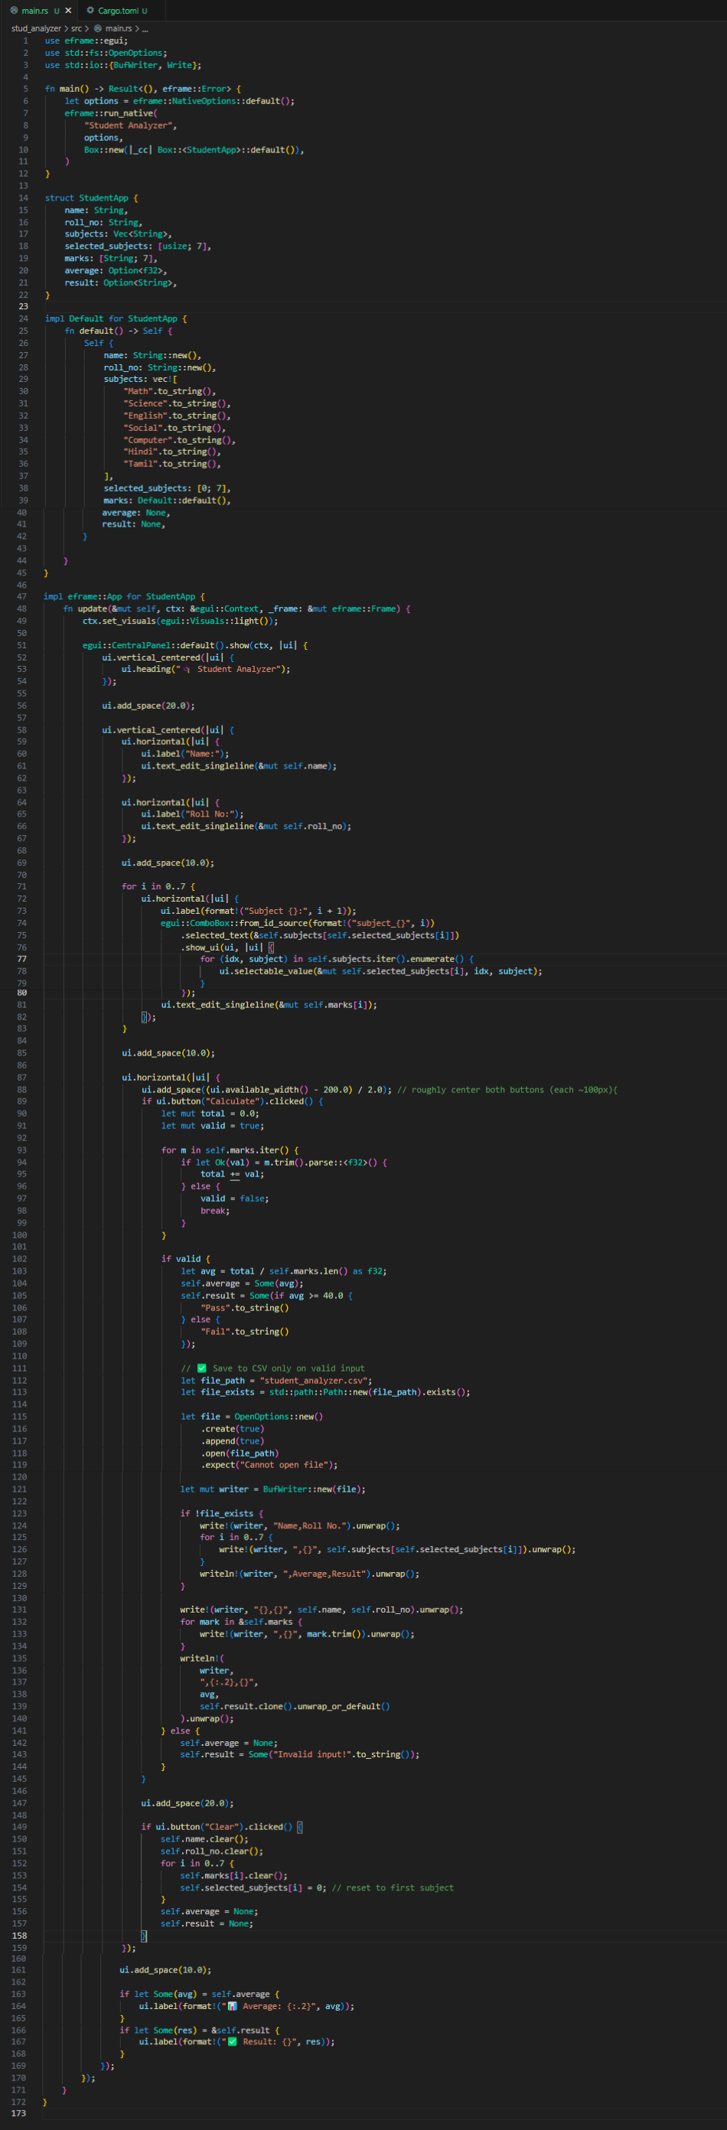Open the stud_analyzer breadcrumb folder
Screen dimensions: 727x2130
(37, 29)
